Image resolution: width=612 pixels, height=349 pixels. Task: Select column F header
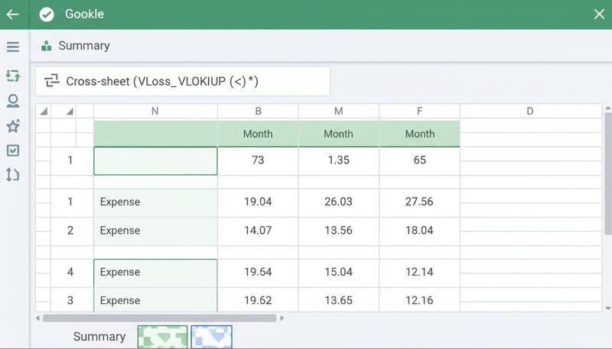[419, 111]
